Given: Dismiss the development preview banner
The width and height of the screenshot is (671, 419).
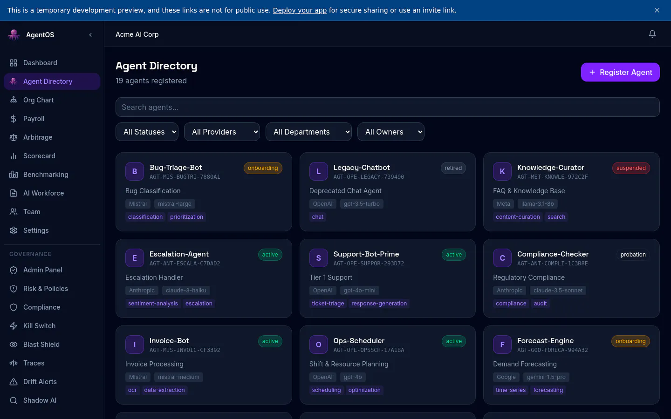Looking at the screenshot, I should pyautogui.click(x=657, y=10).
